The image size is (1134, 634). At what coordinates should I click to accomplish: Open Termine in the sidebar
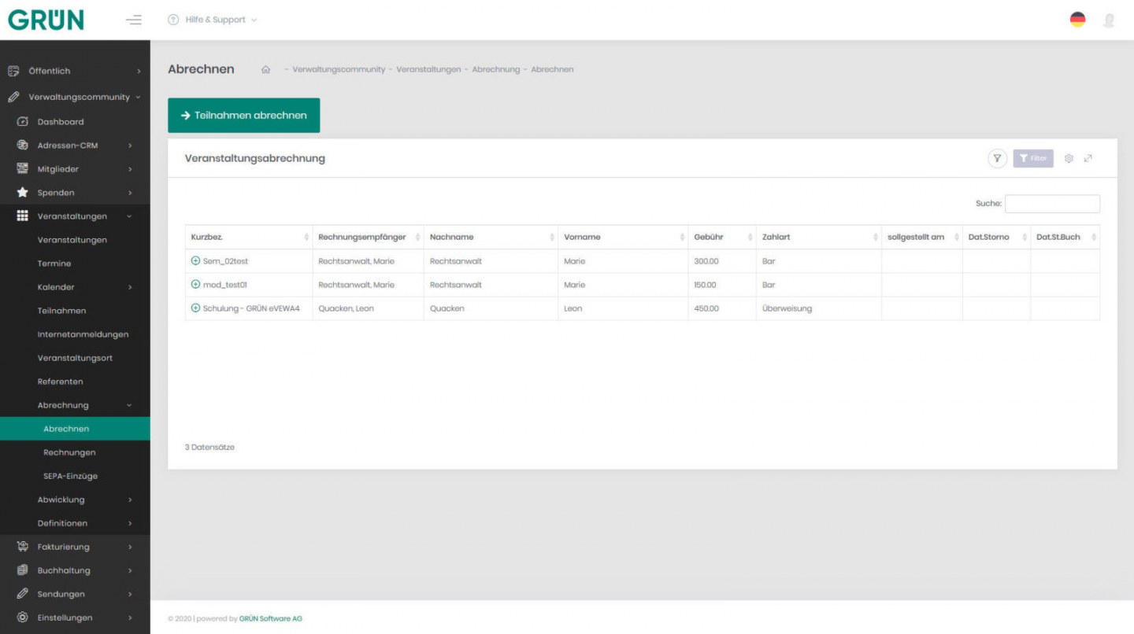(54, 264)
